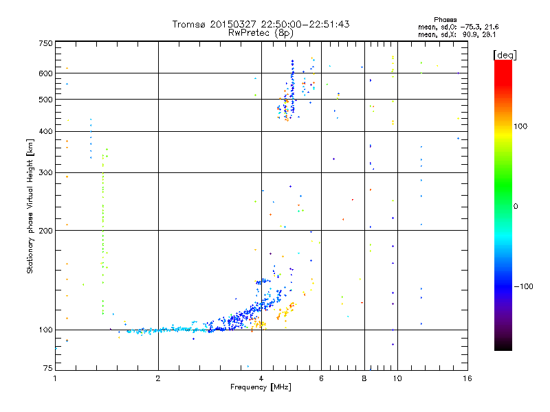Click the RwPretec (8p) subtitle
The image size is (550, 412).
click(x=261, y=32)
